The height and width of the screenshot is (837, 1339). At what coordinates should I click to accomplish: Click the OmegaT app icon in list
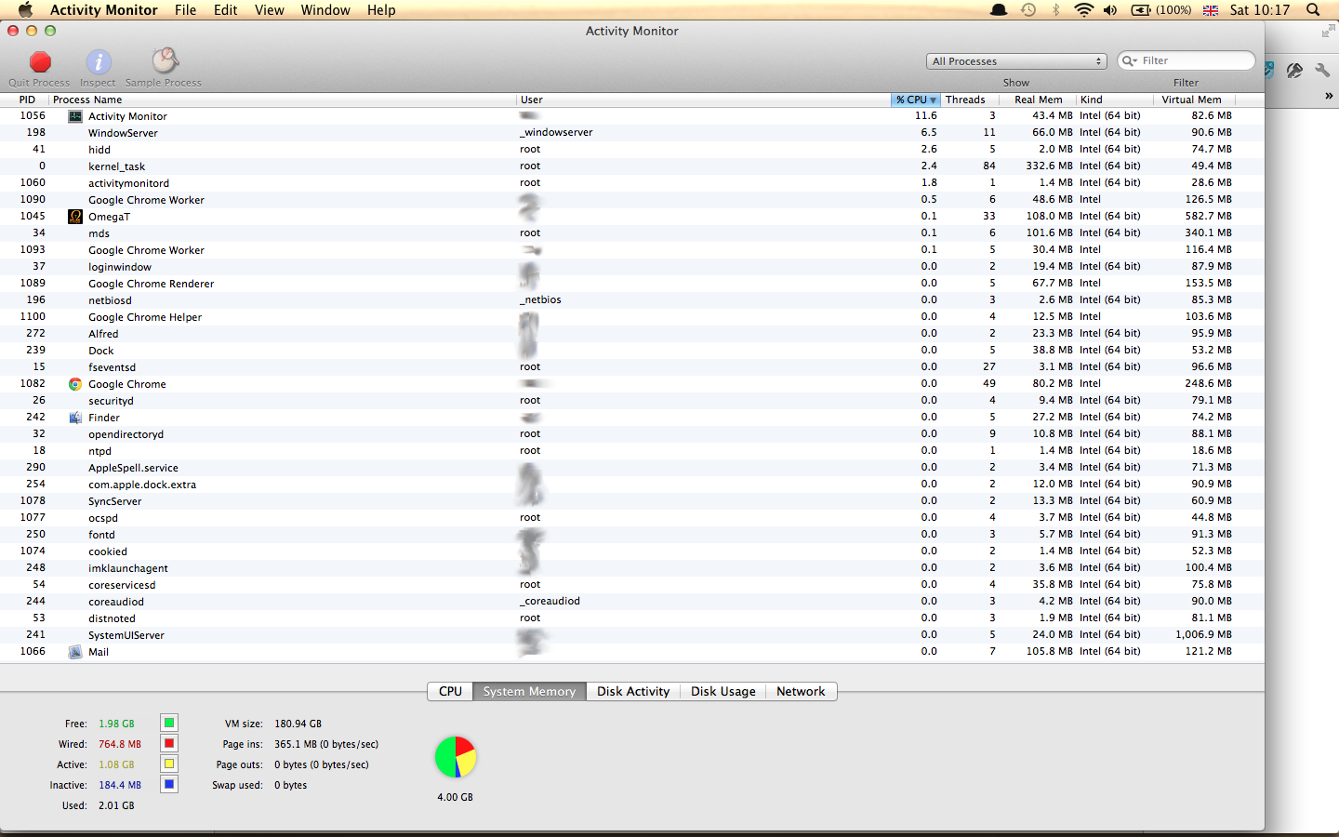[x=75, y=217]
